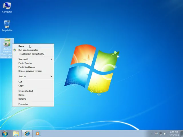Image resolution: width=183 pixels, height=137 pixels.
Task: Click the taskbar clock and date
Action: [x=174, y=134]
